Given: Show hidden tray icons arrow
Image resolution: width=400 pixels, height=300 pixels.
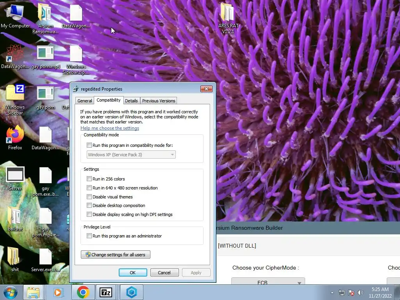Looking at the screenshot, I should [332, 293].
